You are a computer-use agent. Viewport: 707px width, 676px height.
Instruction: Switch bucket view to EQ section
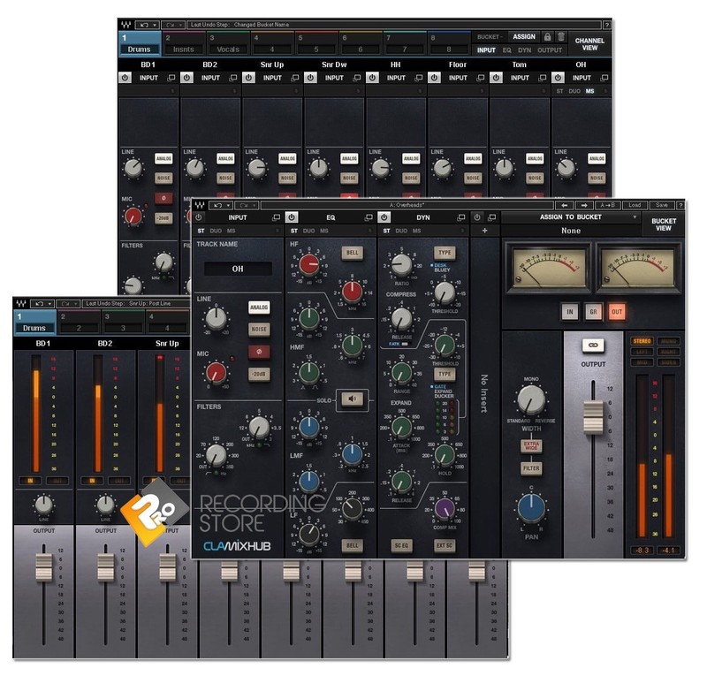tap(506, 50)
